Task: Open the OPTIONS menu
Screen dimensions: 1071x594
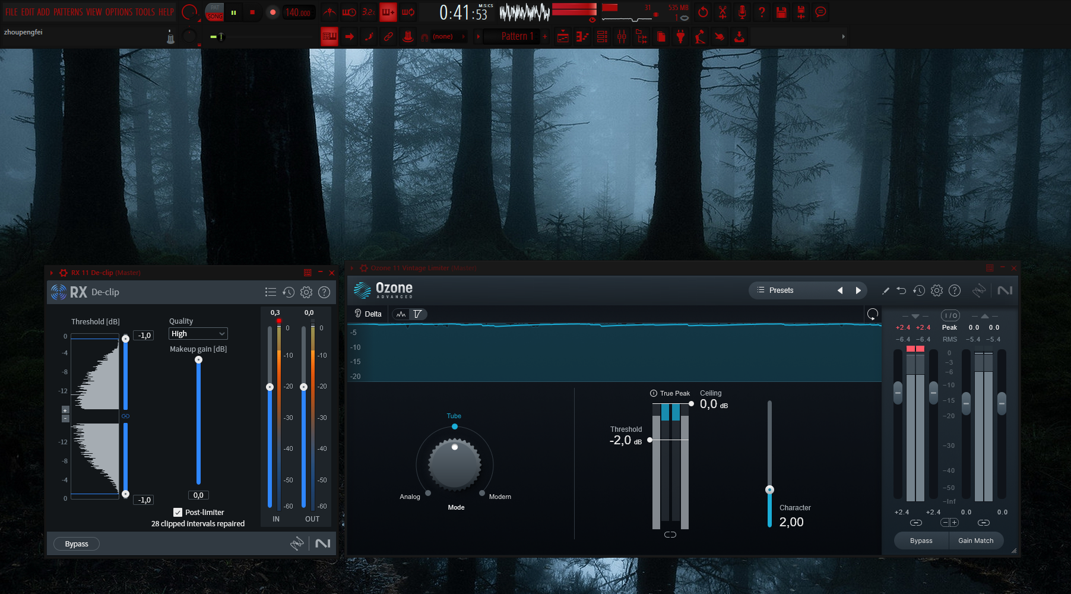Action: pos(119,12)
